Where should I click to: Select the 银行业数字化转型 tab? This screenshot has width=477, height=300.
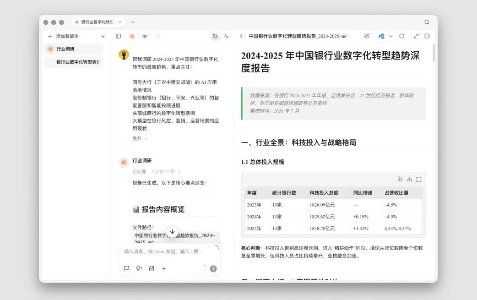98,22
